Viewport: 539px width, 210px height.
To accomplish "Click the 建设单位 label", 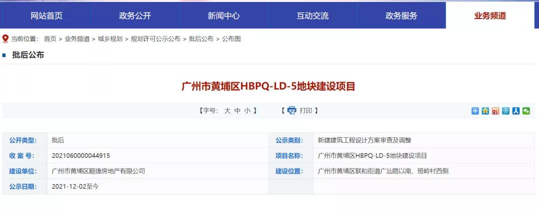I will tap(23, 171).
